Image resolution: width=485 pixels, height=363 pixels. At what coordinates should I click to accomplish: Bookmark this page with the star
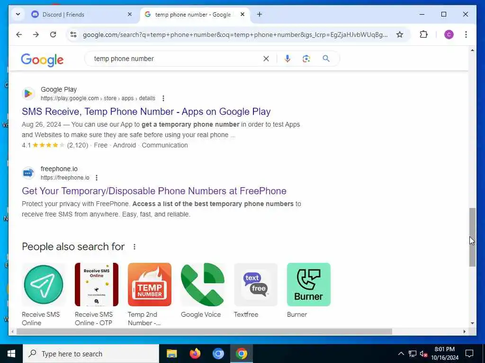coord(400,35)
